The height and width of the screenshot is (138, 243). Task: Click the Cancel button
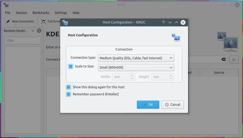click(x=172, y=105)
